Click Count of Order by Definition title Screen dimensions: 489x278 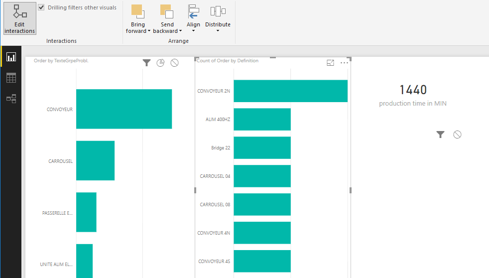(x=228, y=60)
